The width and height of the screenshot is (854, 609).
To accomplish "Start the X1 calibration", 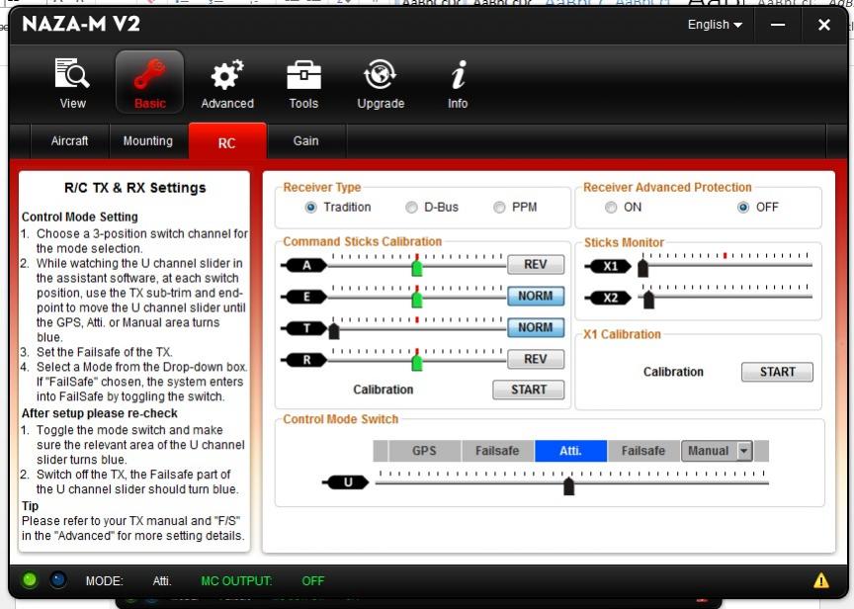I will point(777,372).
